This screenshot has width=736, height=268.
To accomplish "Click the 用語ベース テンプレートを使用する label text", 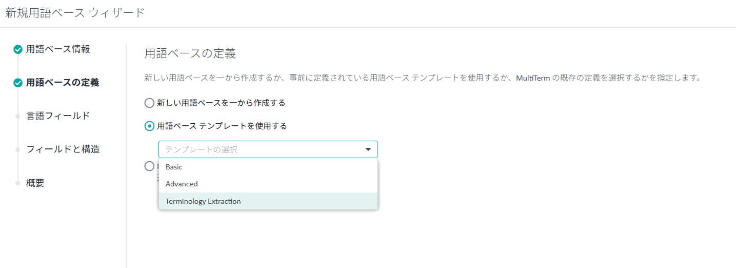I will (x=222, y=126).
